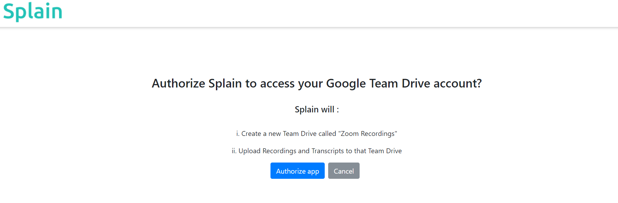The height and width of the screenshot is (203, 618).
Task: Click "Google" in the page heading
Action: coord(346,83)
